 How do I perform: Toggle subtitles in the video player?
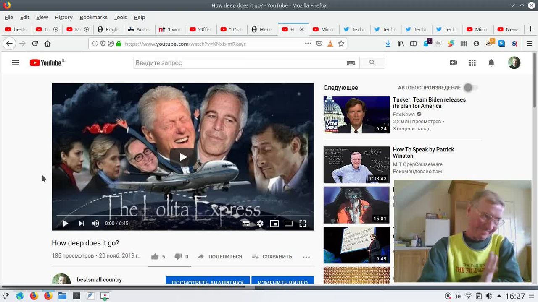(x=246, y=224)
